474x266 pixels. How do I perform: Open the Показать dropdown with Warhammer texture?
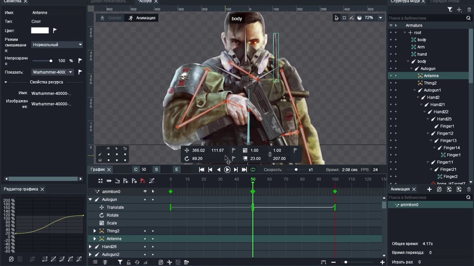(x=53, y=72)
